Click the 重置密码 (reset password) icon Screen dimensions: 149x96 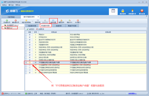61,20
